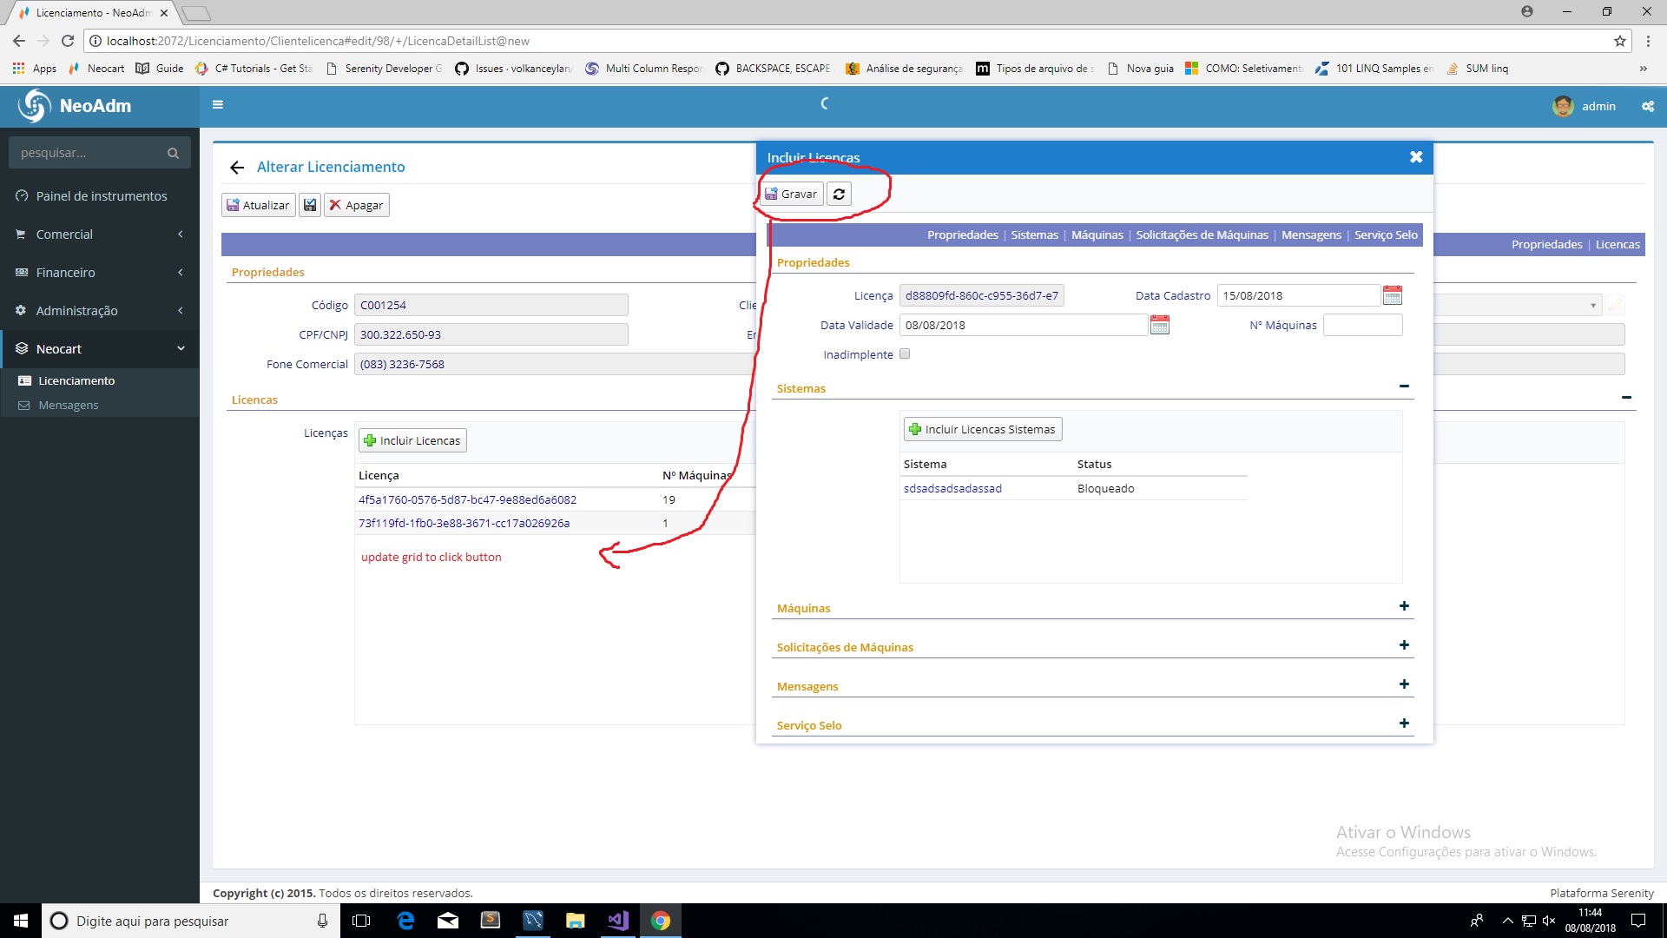Click the search magnifier in sidebar
Screen dimensions: 1667x938
click(174, 152)
